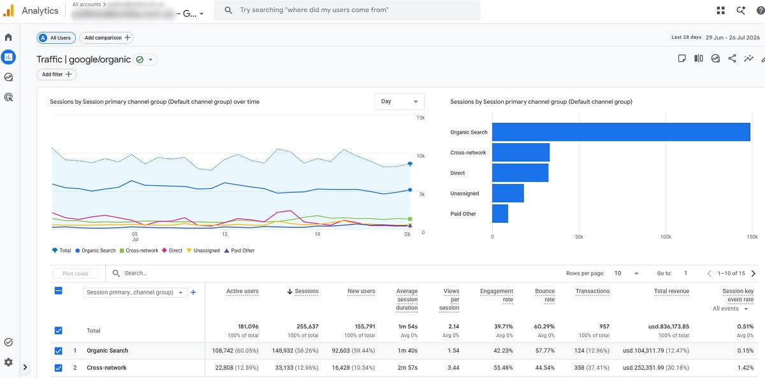This screenshot has height=378, width=765.
Task: Open the Session primary channel group dimension dropdown
Action: tap(135, 293)
